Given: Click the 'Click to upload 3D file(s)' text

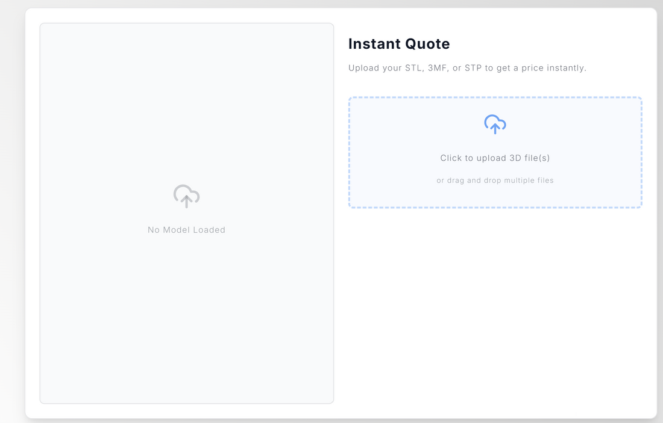Looking at the screenshot, I should coord(495,158).
